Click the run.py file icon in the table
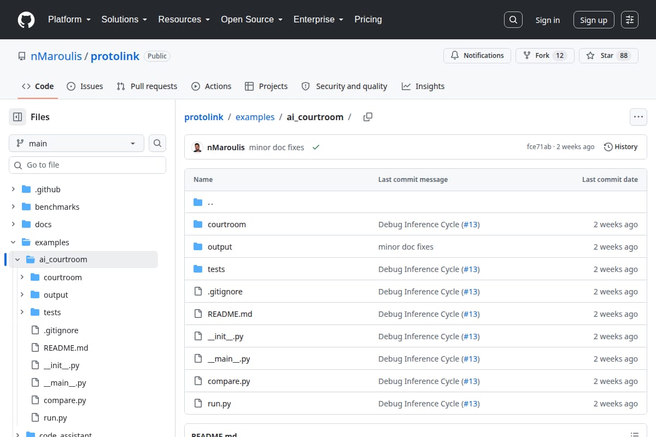This screenshot has width=656, height=437. point(198,404)
